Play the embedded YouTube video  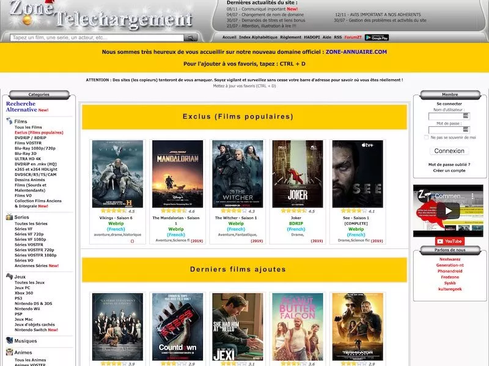(x=448, y=210)
